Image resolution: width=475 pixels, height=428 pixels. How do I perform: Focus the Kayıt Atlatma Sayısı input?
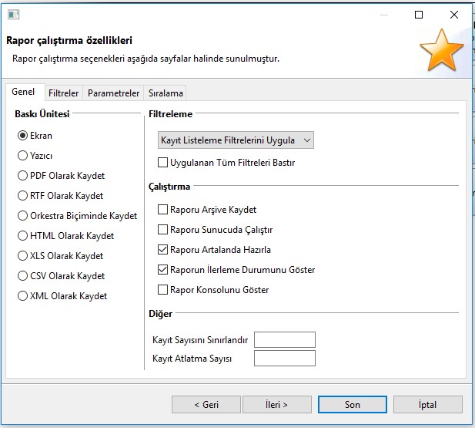[284, 359]
